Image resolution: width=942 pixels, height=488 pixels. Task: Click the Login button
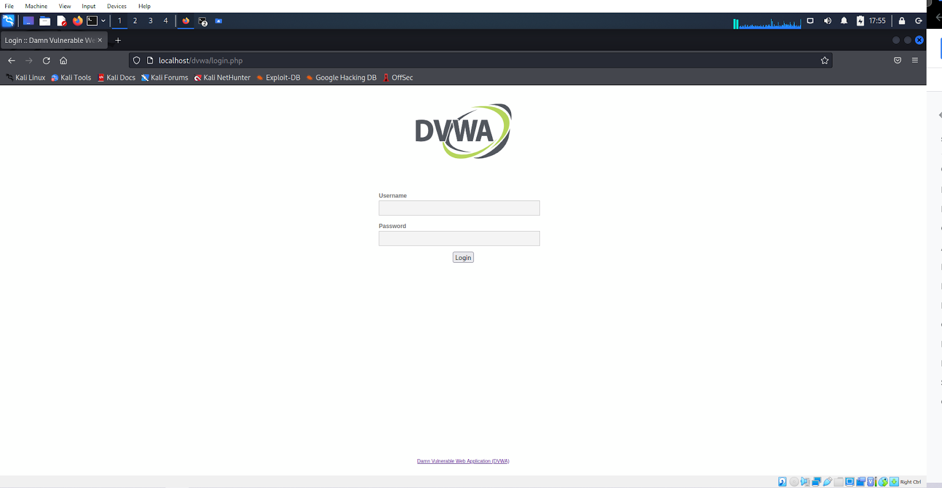click(463, 258)
